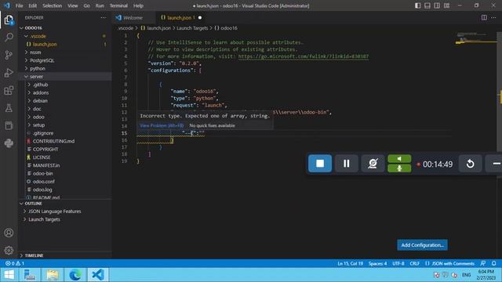Open CONTRIBUTING.md file
The height and width of the screenshot is (282, 502).
coord(53,141)
